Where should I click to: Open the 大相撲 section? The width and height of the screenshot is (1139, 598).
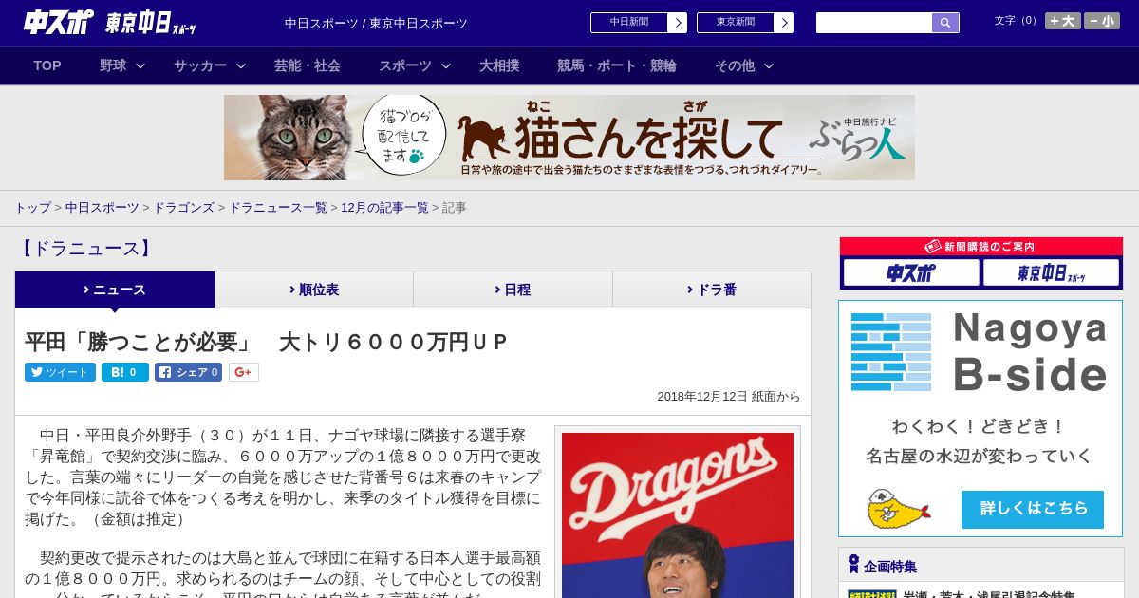click(499, 65)
